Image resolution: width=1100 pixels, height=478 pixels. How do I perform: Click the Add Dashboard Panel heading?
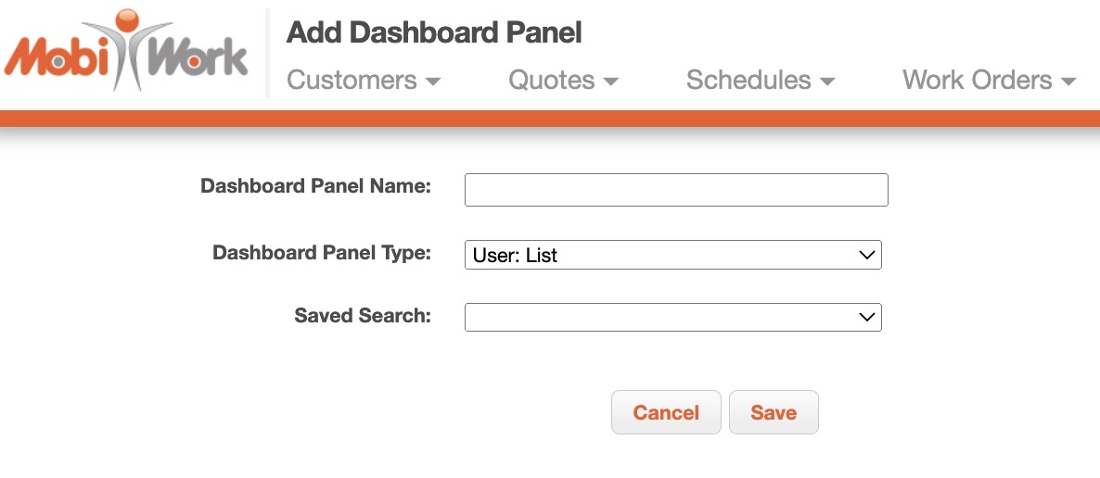[x=434, y=33]
